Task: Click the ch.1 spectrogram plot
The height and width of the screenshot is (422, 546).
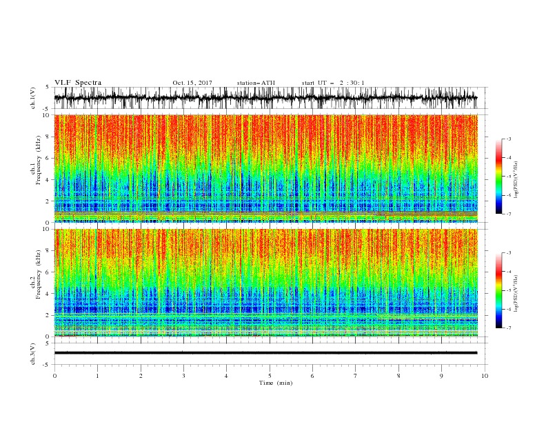Action: point(265,168)
